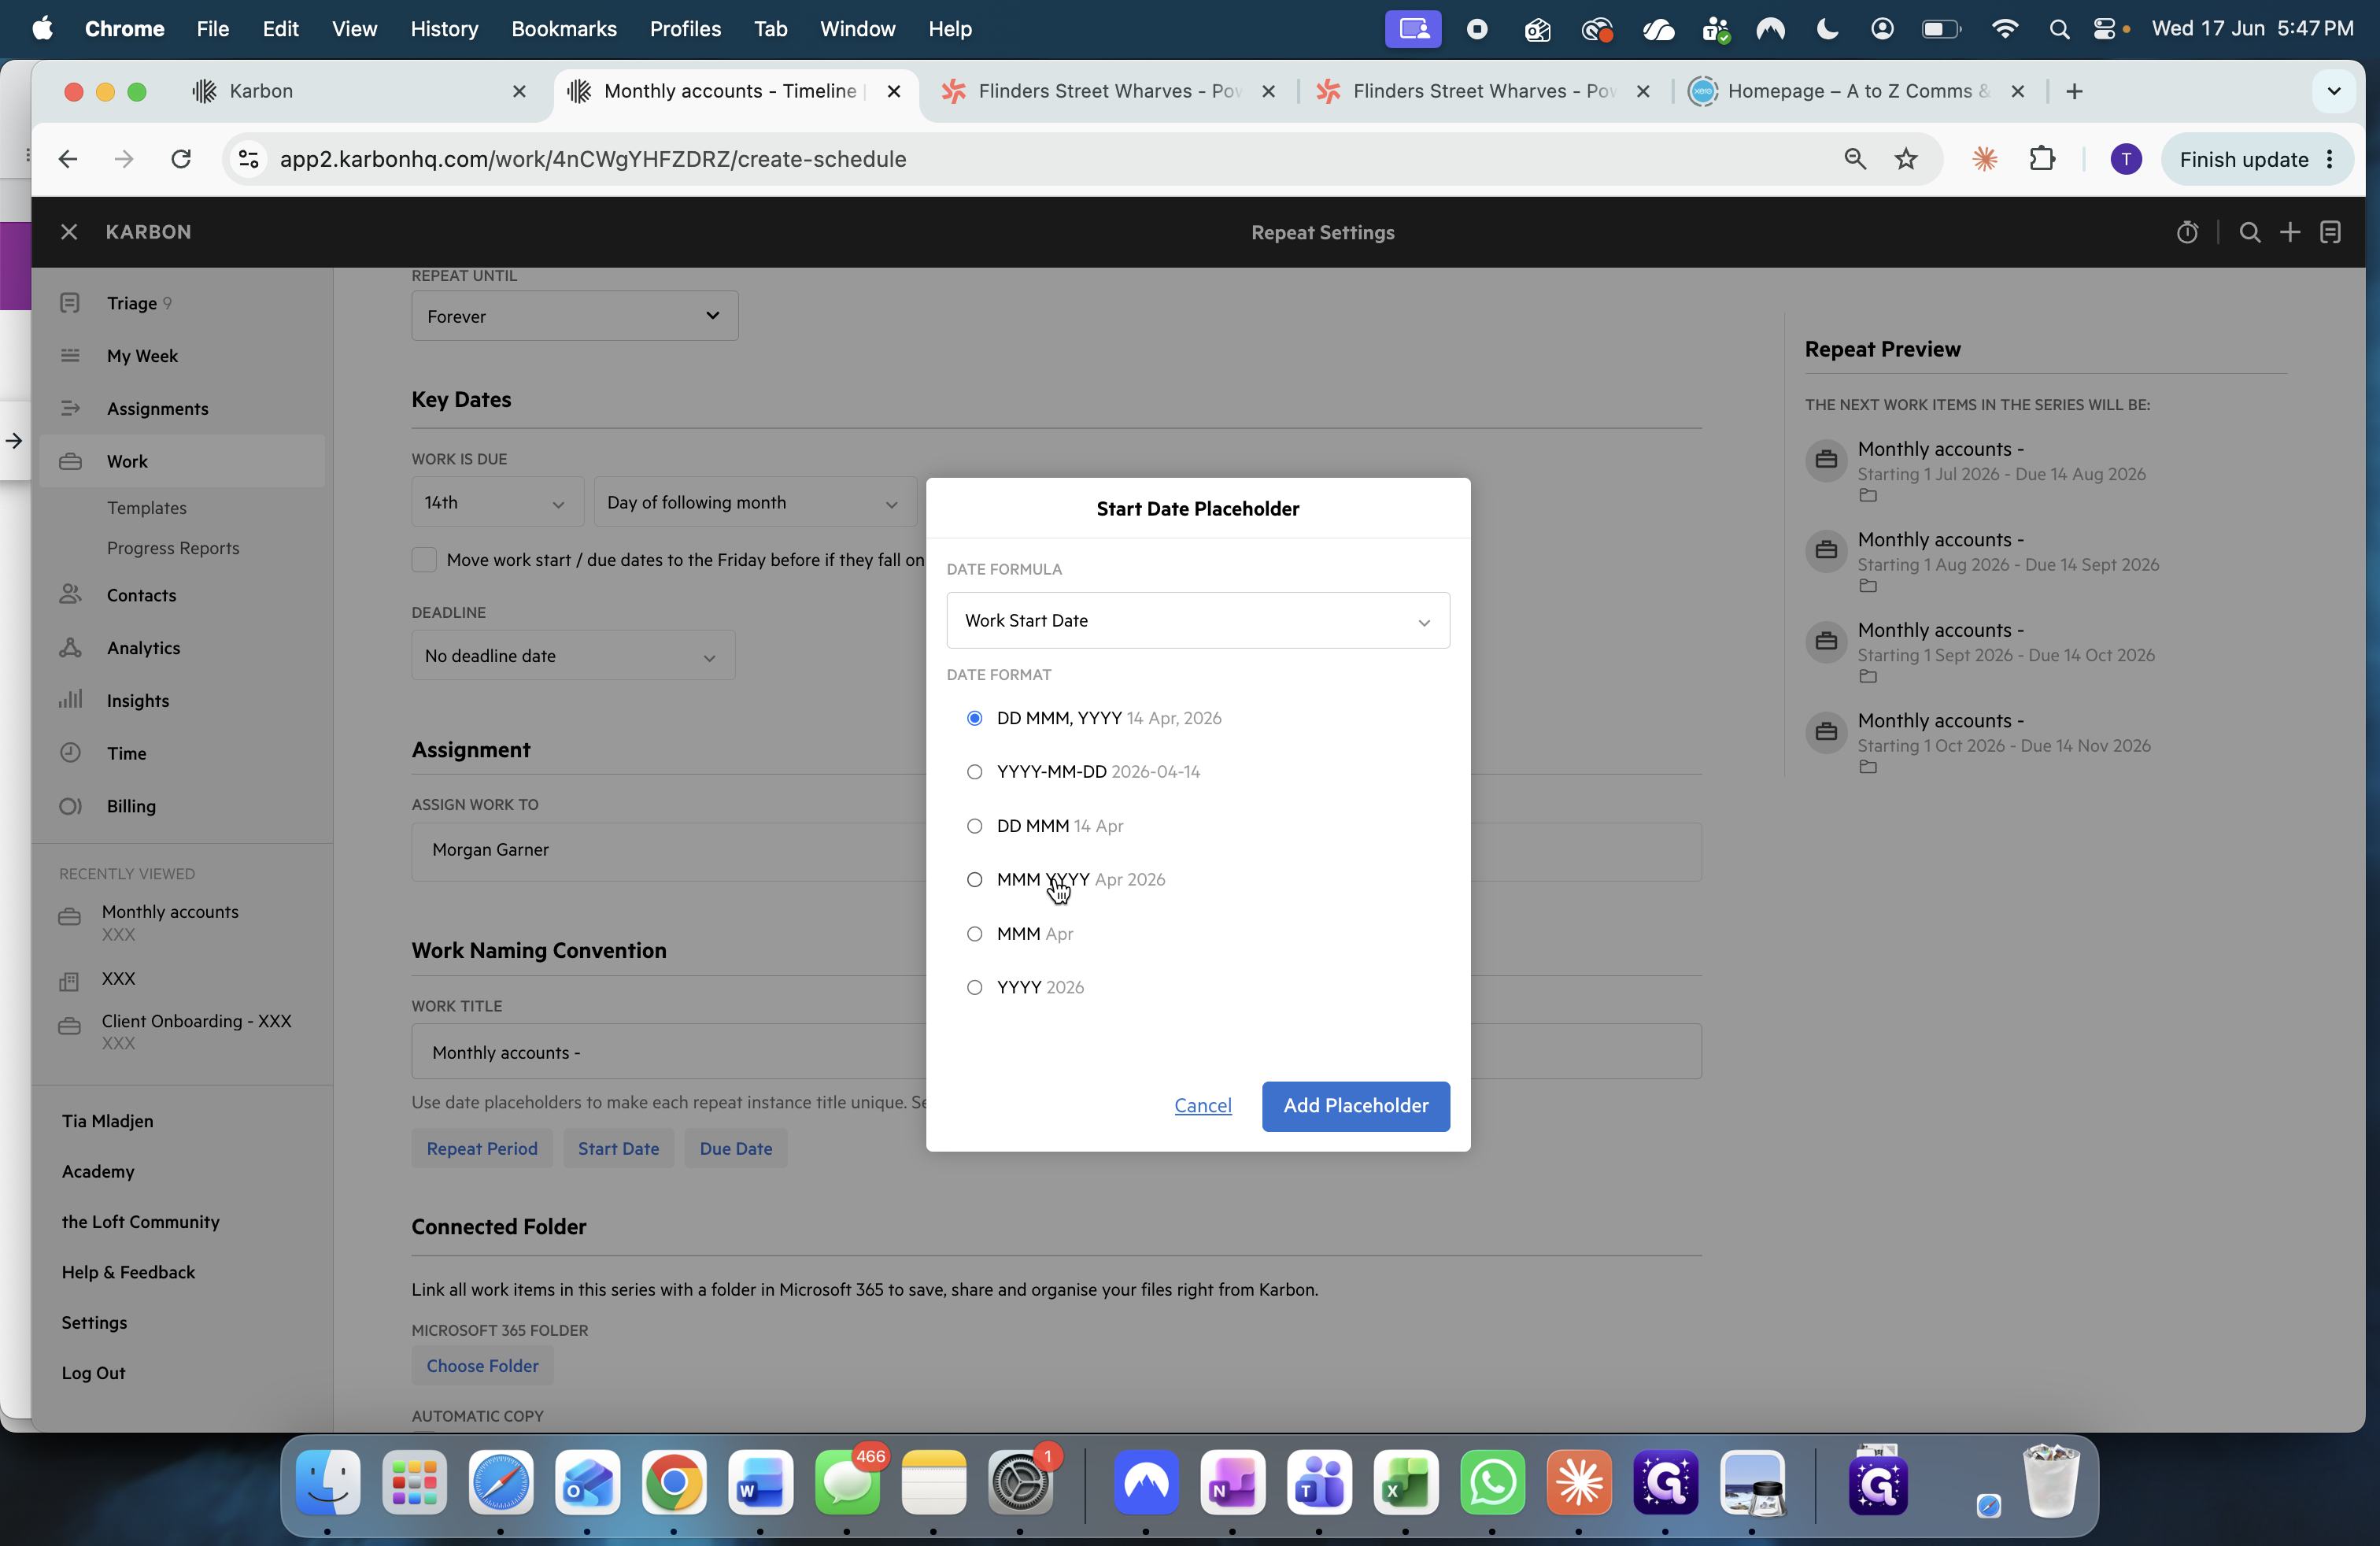This screenshot has width=2380, height=1546.
Task: Click the Chrome address bar URL
Action: coord(593,159)
